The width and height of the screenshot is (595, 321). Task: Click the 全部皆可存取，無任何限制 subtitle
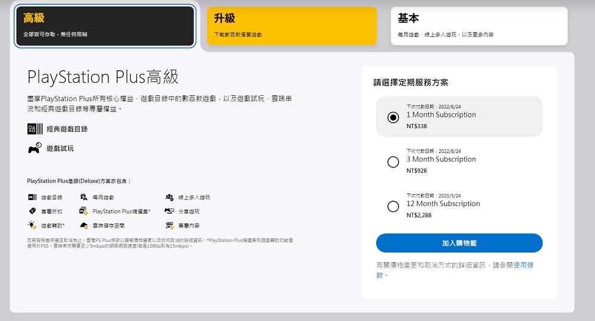tap(55, 34)
